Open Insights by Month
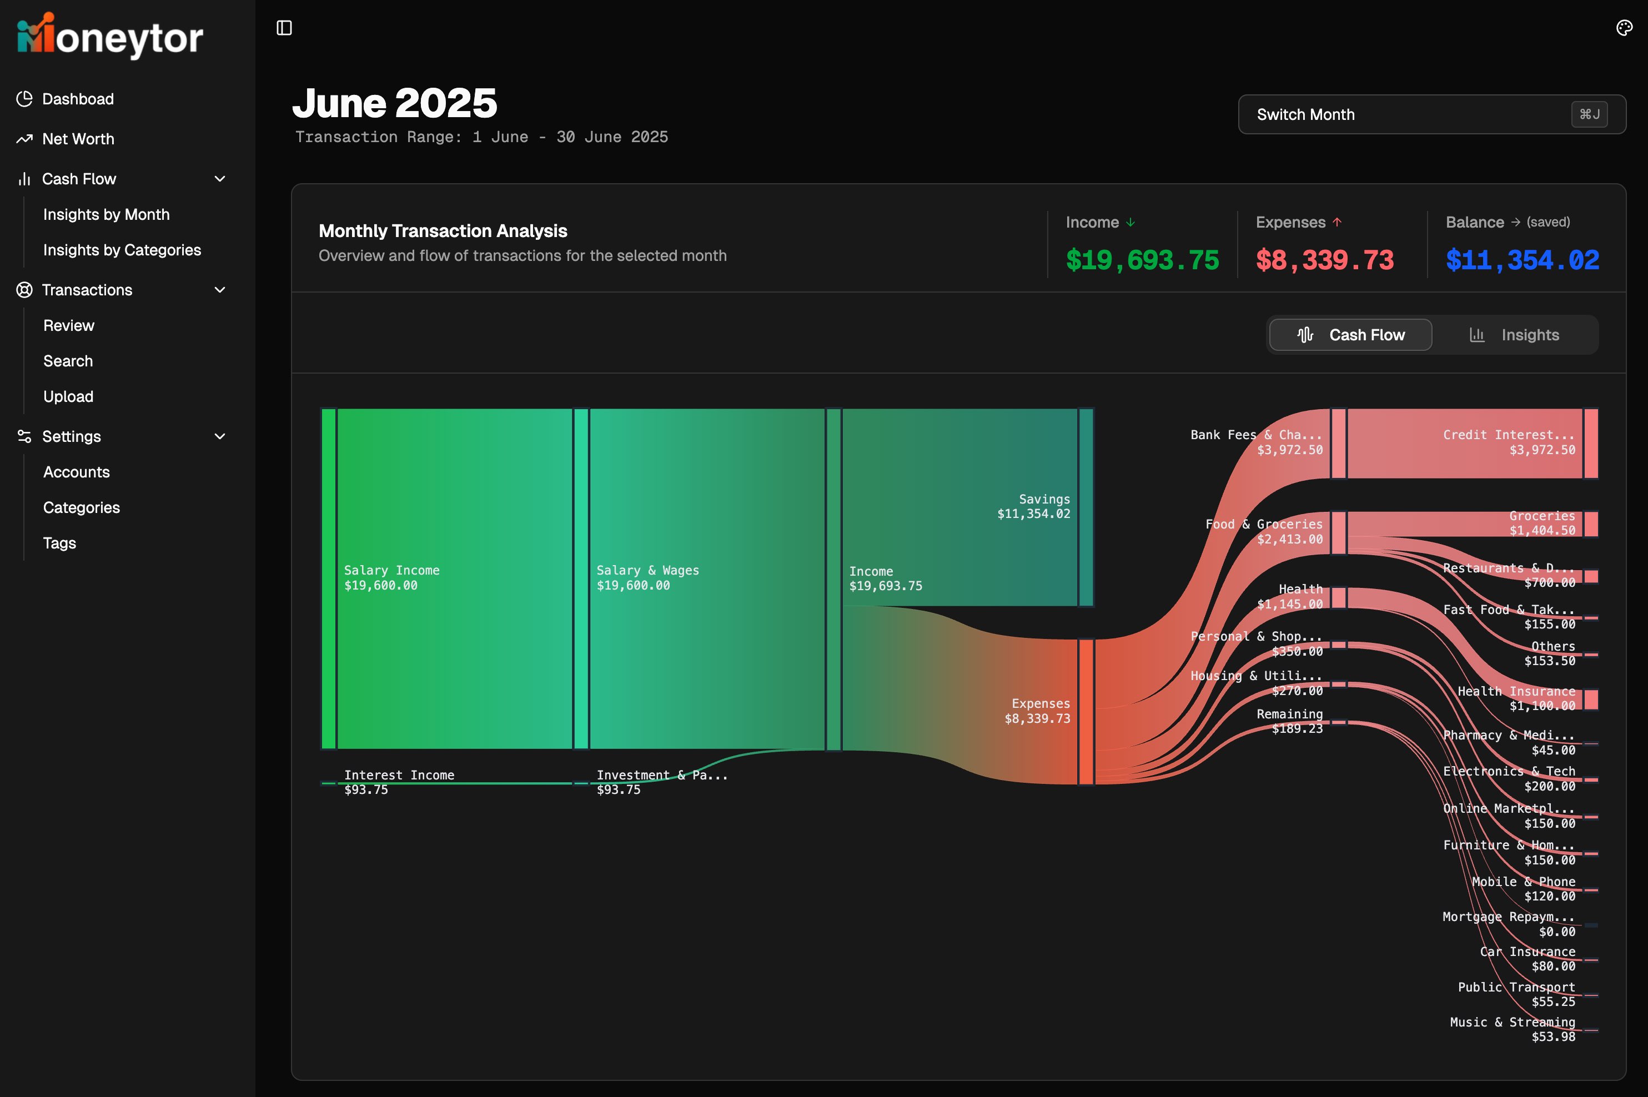Image resolution: width=1648 pixels, height=1097 pixels. 107,215
